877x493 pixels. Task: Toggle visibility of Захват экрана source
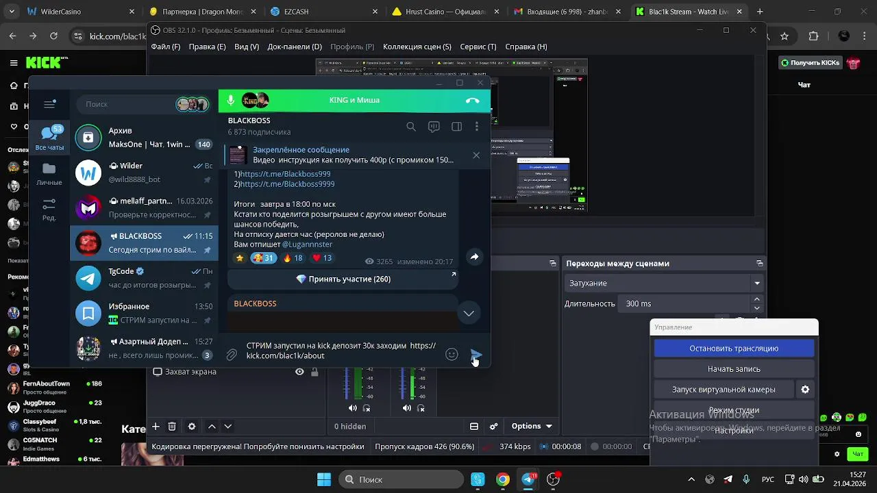[x=299, y=372]
